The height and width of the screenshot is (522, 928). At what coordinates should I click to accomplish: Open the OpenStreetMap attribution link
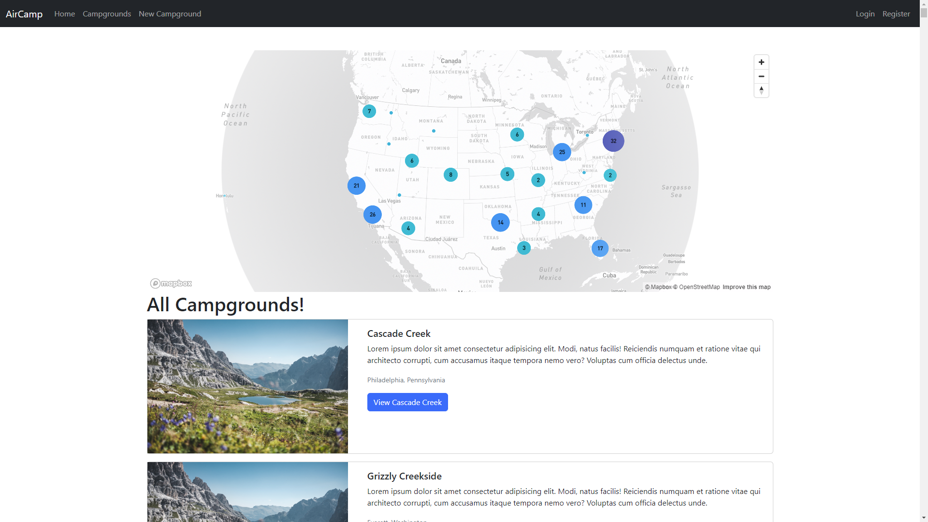[696, 287]
